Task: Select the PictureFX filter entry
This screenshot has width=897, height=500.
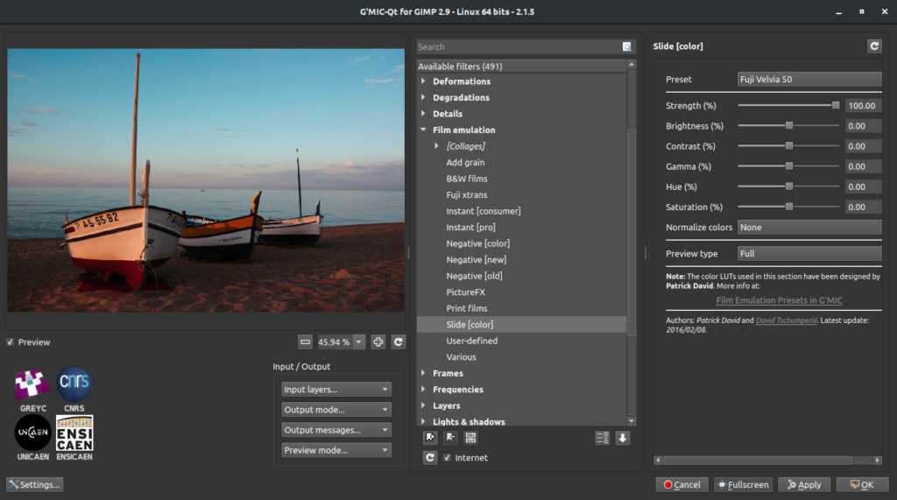Action: [x=465, y=292]
